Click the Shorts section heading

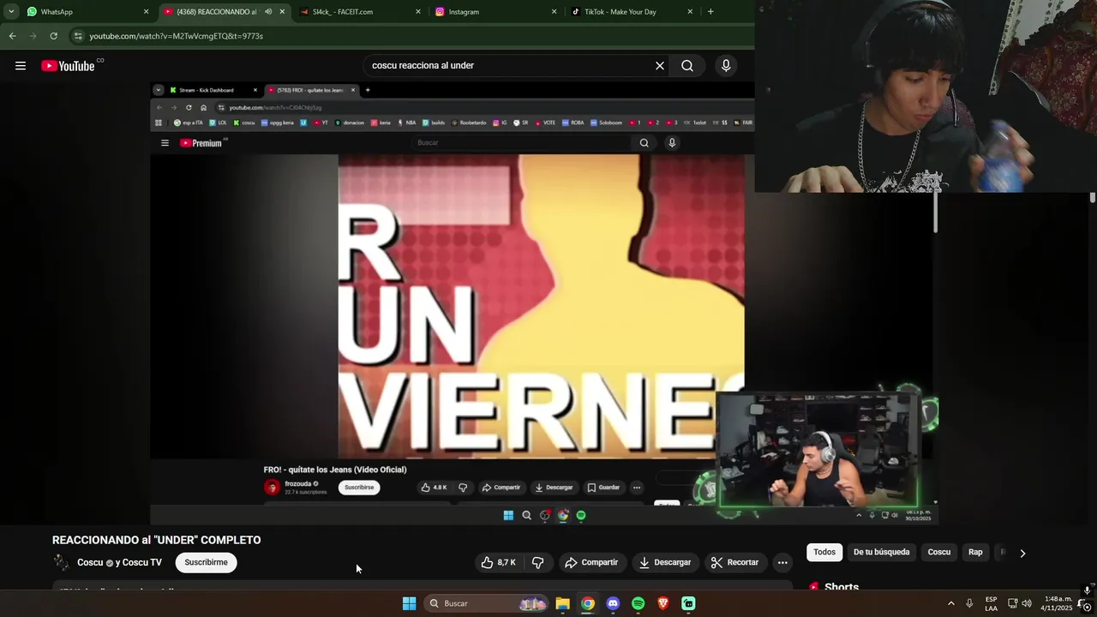[842, 587]
